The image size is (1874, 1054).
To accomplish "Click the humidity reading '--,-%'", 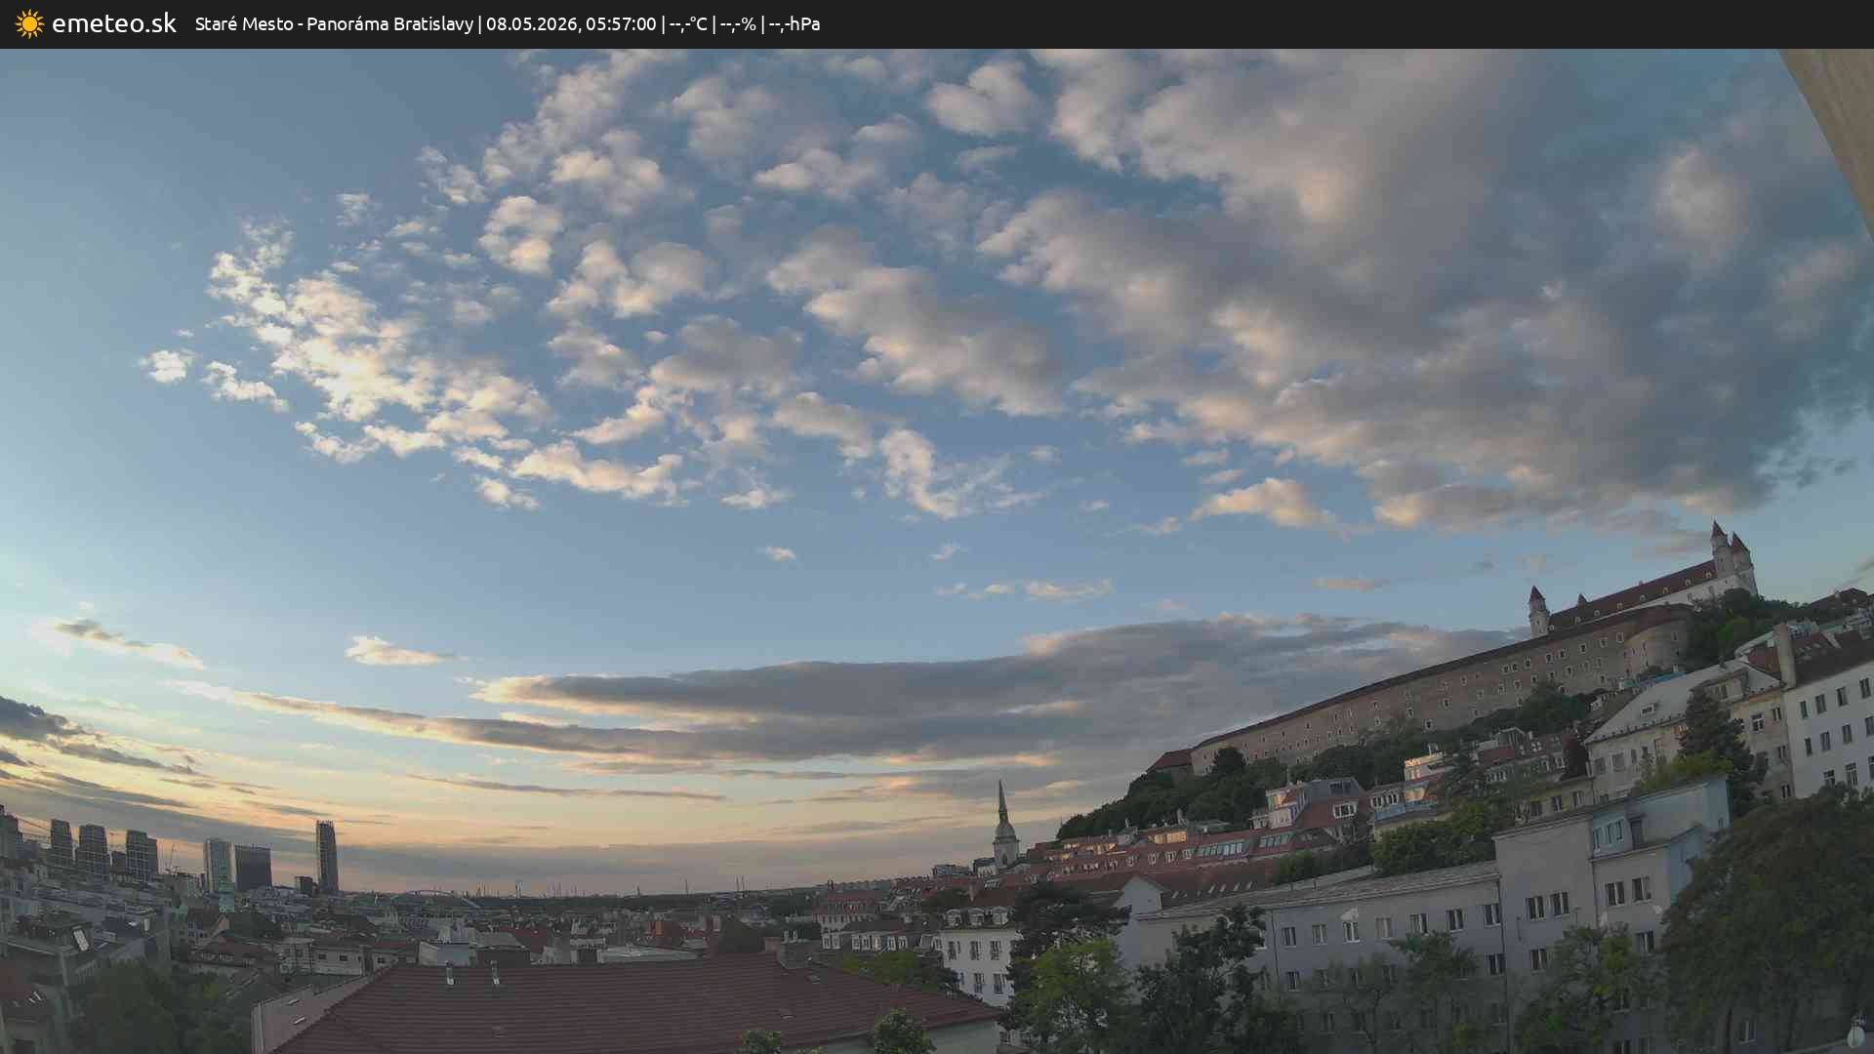I will click(x=738, y=23).
